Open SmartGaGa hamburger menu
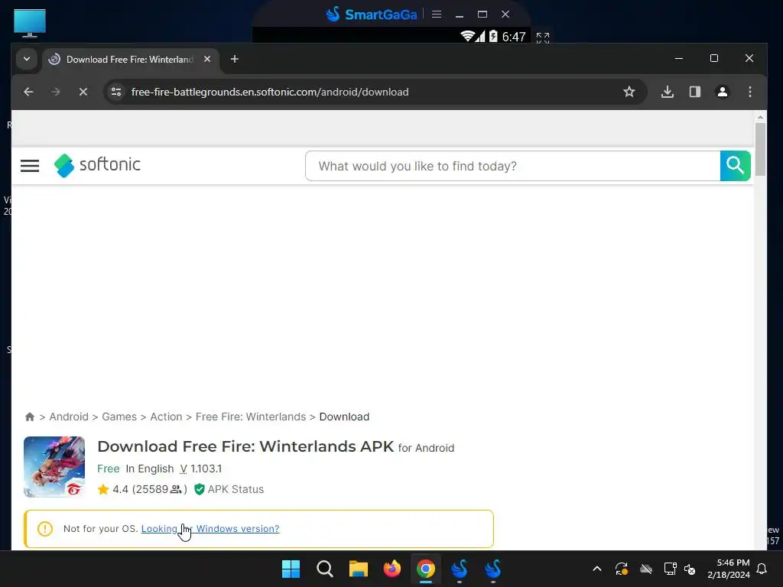This screenshot has width=783, height=587. 437,14
